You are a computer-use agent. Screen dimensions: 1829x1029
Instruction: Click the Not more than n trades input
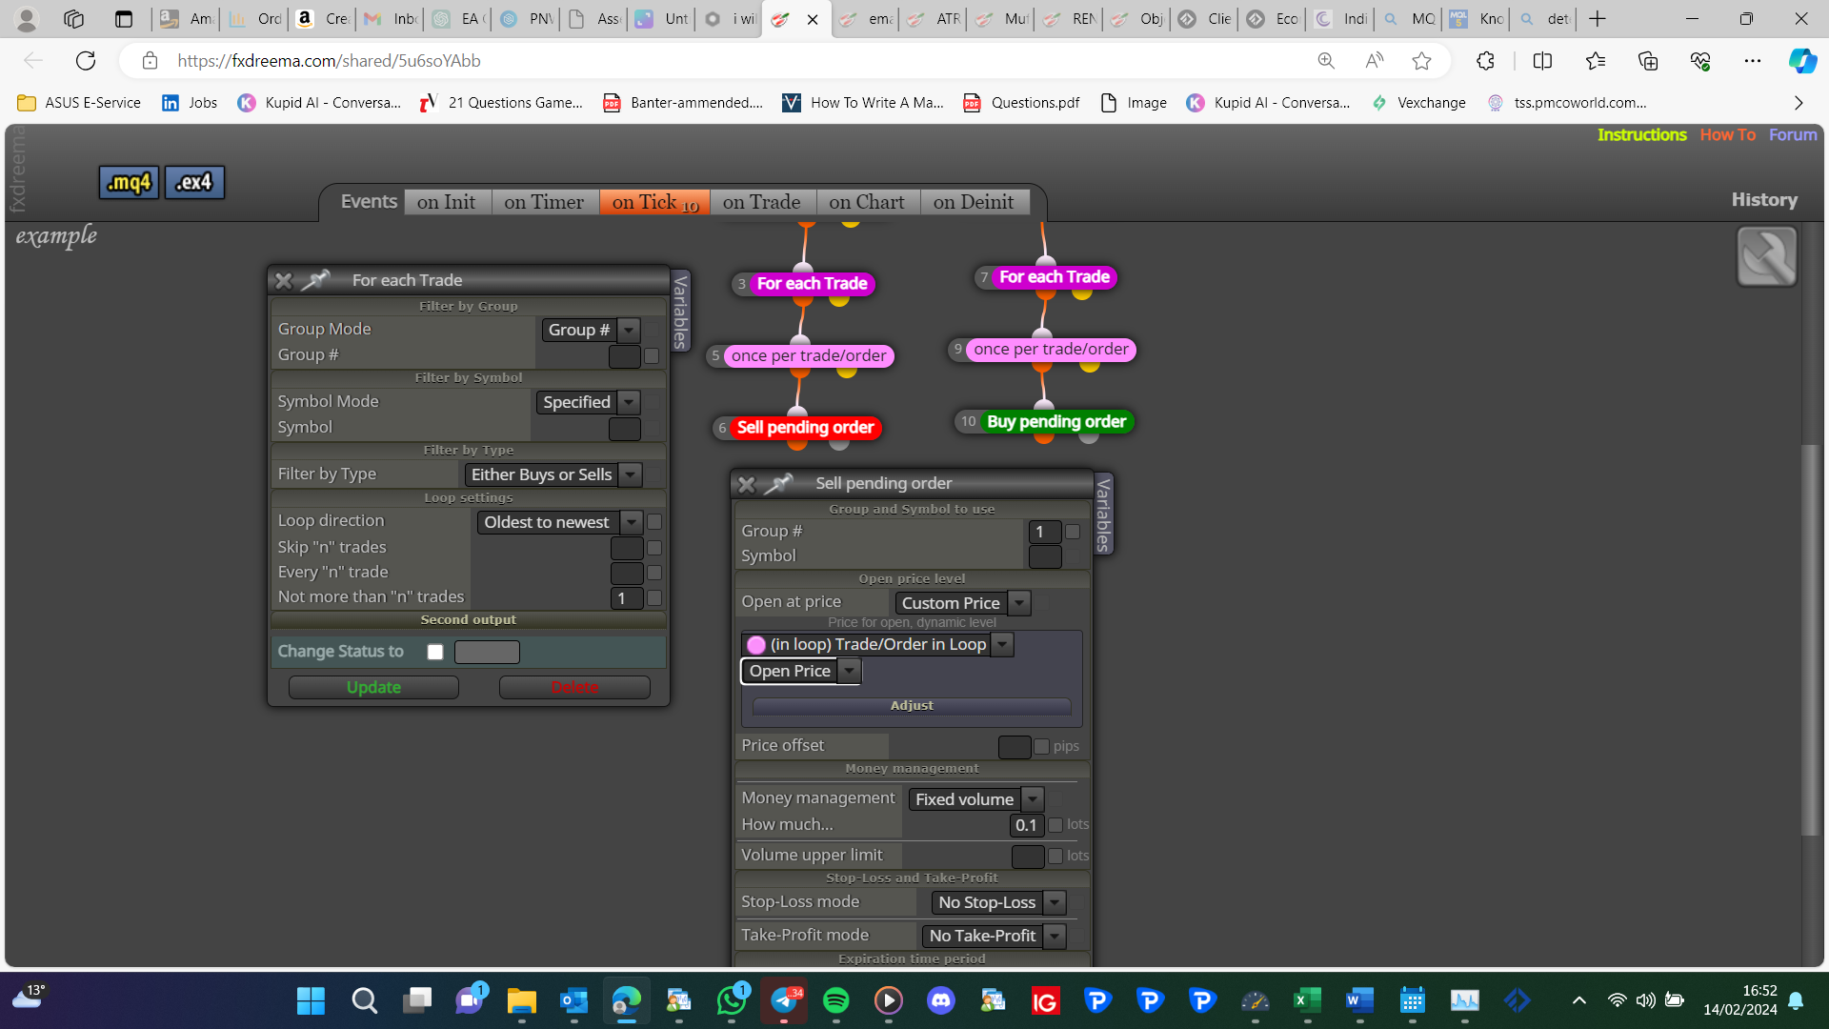click(x=627, y=598)
